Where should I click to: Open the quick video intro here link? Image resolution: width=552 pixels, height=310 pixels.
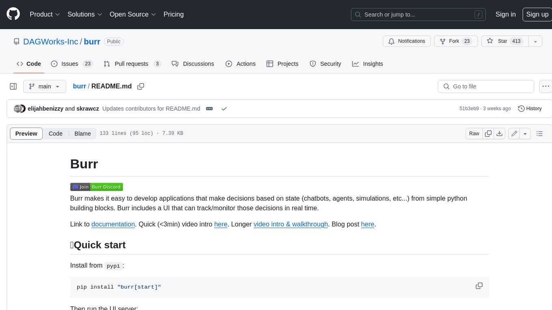(221, 224)
